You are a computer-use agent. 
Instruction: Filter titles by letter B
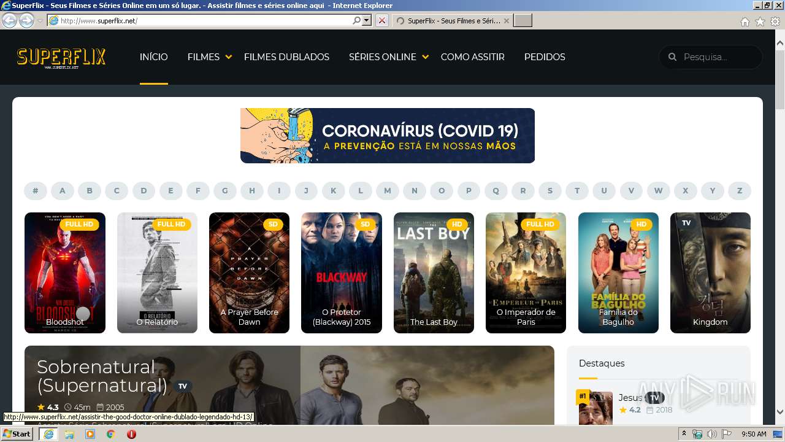click(90, 191)
